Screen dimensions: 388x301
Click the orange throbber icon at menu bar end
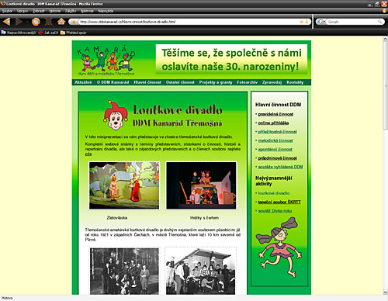384,11
